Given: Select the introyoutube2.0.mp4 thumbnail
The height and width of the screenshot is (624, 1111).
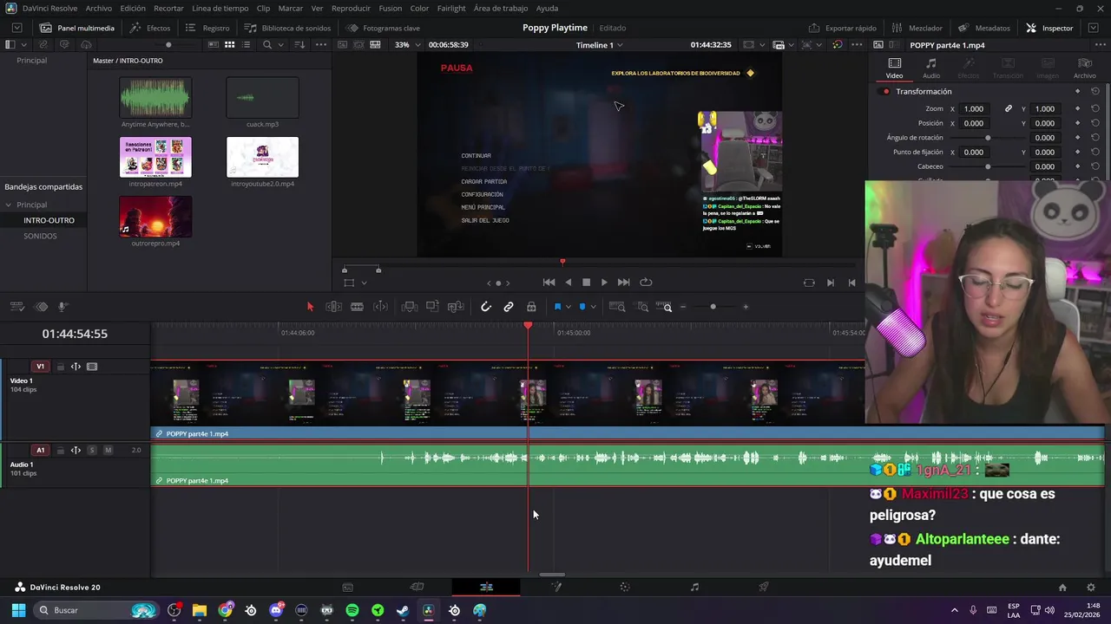Looking at the screenshot, I should [x=262, y=157].
